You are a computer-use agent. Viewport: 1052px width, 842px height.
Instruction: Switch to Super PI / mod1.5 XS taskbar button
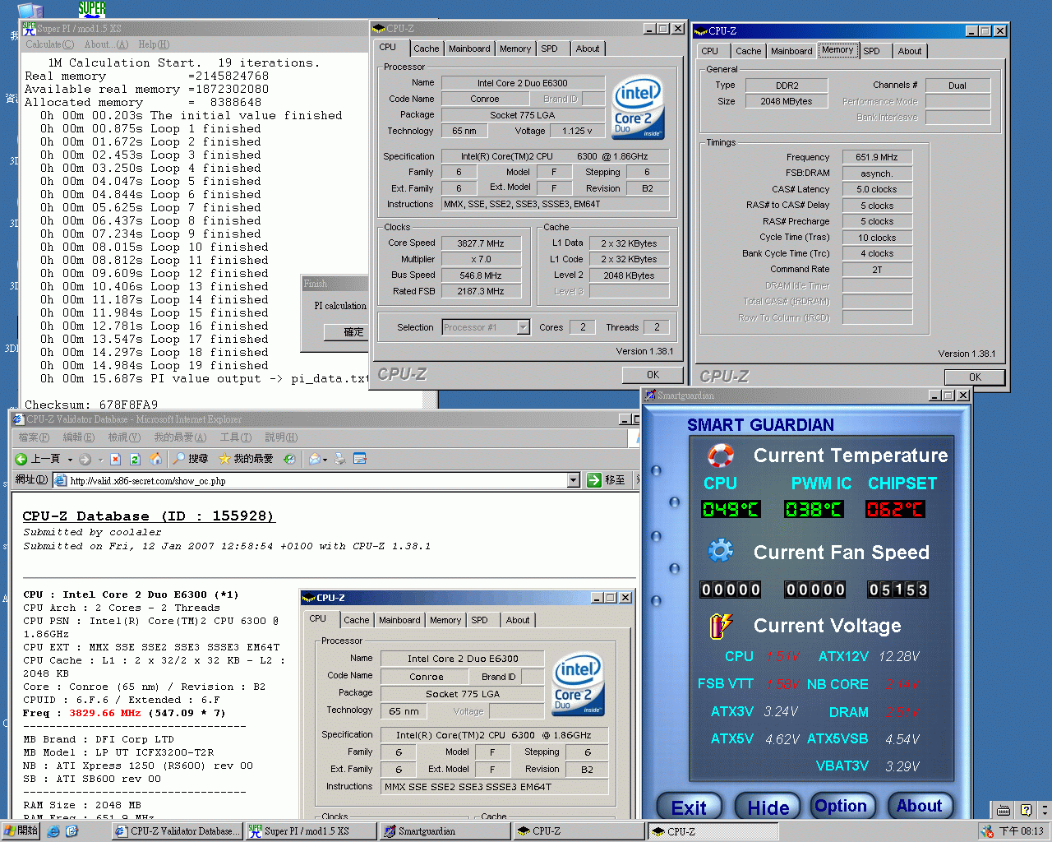click(x=311, y=831)
